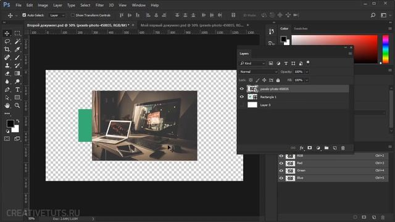Delete layer with trash icon
This screenshot has height=222, width=395.
[343, 148]
